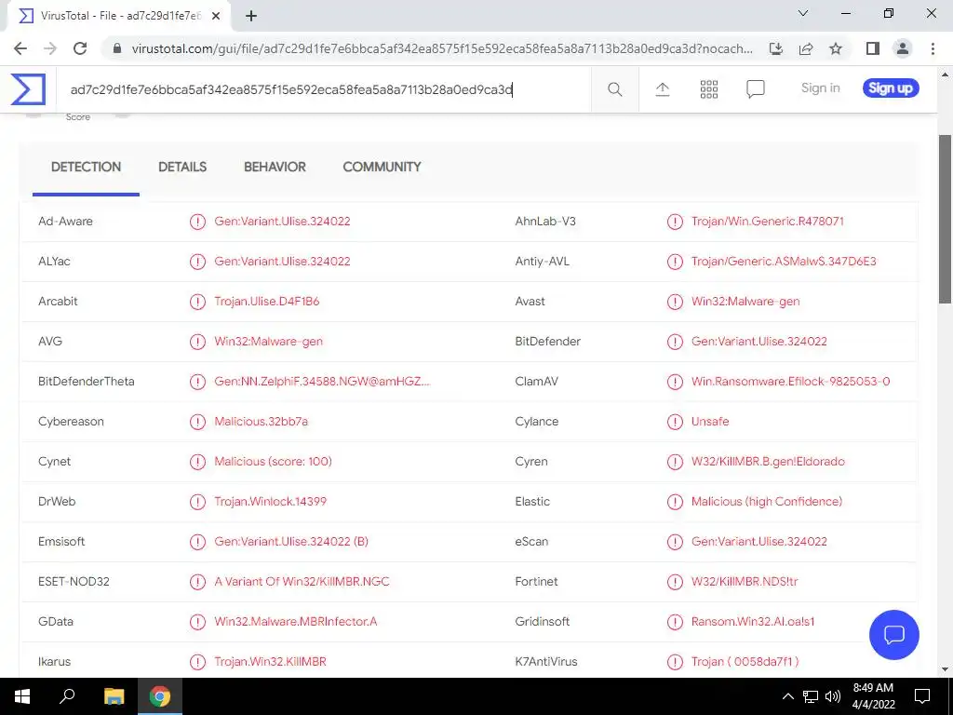This screenshot has height=715, width=953.
Task: Select Malicious (high Confidence) Elastic result
Action: click(767, 502)
